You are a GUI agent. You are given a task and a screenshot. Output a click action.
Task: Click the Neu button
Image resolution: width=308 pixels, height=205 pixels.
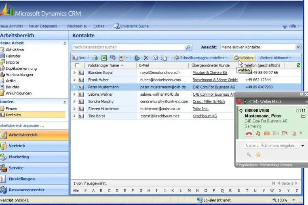tap(79, 58)
